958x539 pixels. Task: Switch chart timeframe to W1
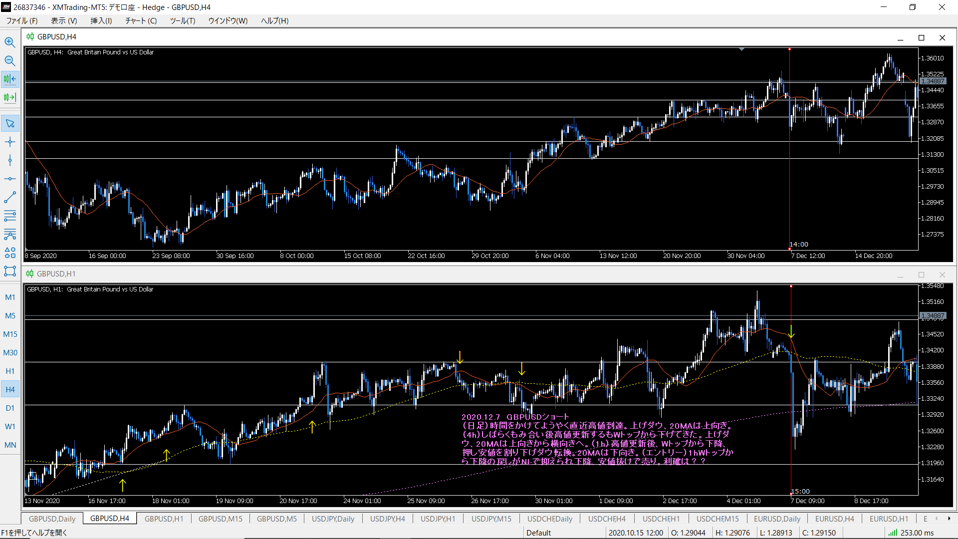10,426
